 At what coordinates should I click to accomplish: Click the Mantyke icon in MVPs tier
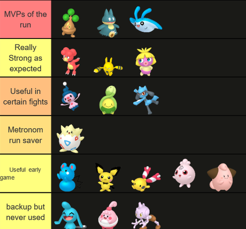[x=146, y=19]
